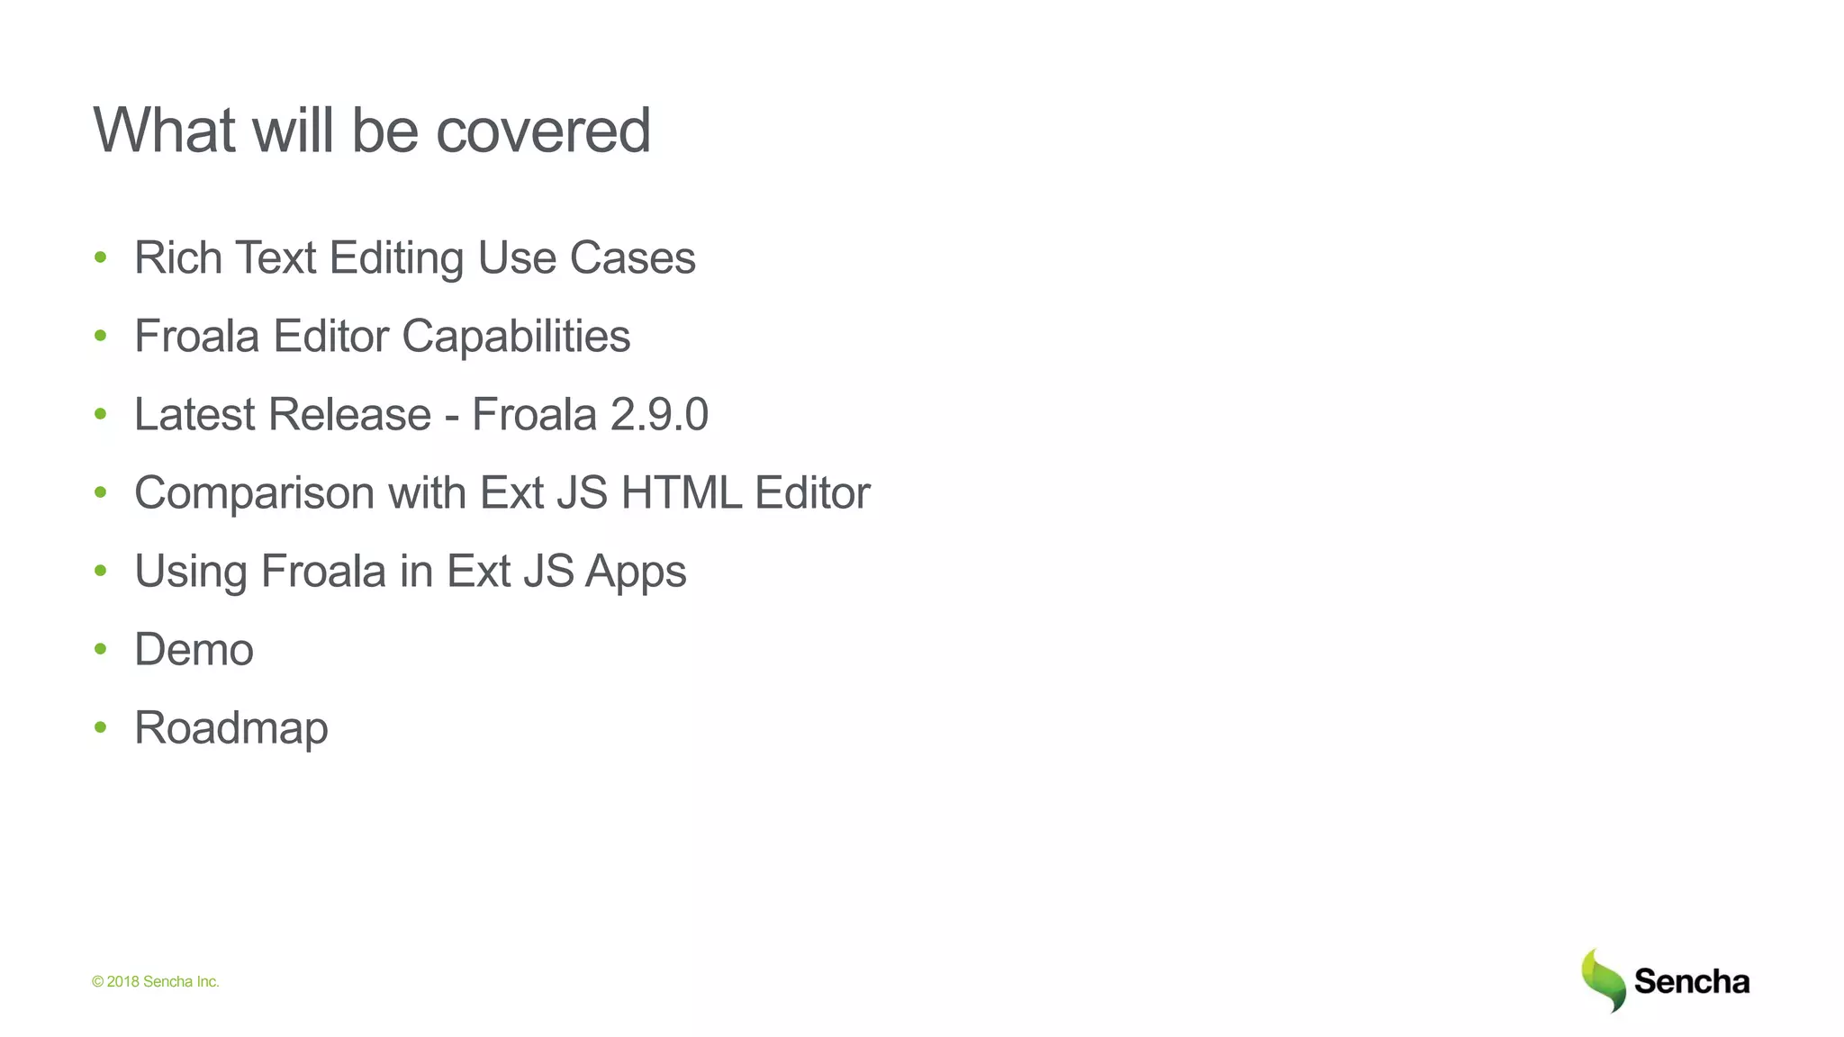The image size is (1844, 1037).
Task: Click the "Roadmap" bullet text
Action: pos(230,728)
